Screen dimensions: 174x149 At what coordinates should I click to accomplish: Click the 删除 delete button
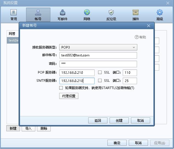tap(44, 128)
